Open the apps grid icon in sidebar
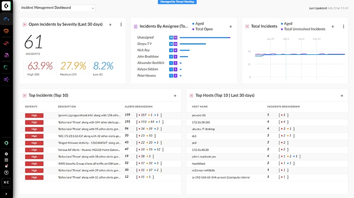 click(x=6, y=160)
